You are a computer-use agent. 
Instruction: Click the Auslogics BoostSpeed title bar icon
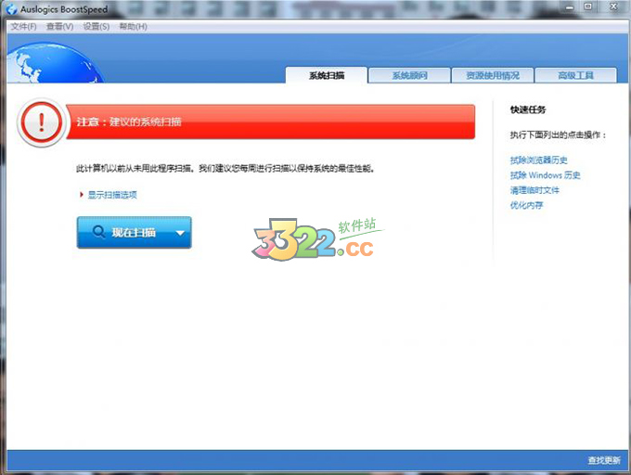click(12, 9)
